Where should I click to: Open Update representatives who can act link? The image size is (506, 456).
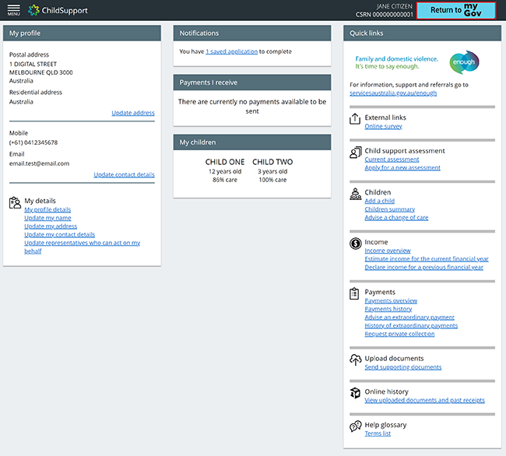(83, 247)
